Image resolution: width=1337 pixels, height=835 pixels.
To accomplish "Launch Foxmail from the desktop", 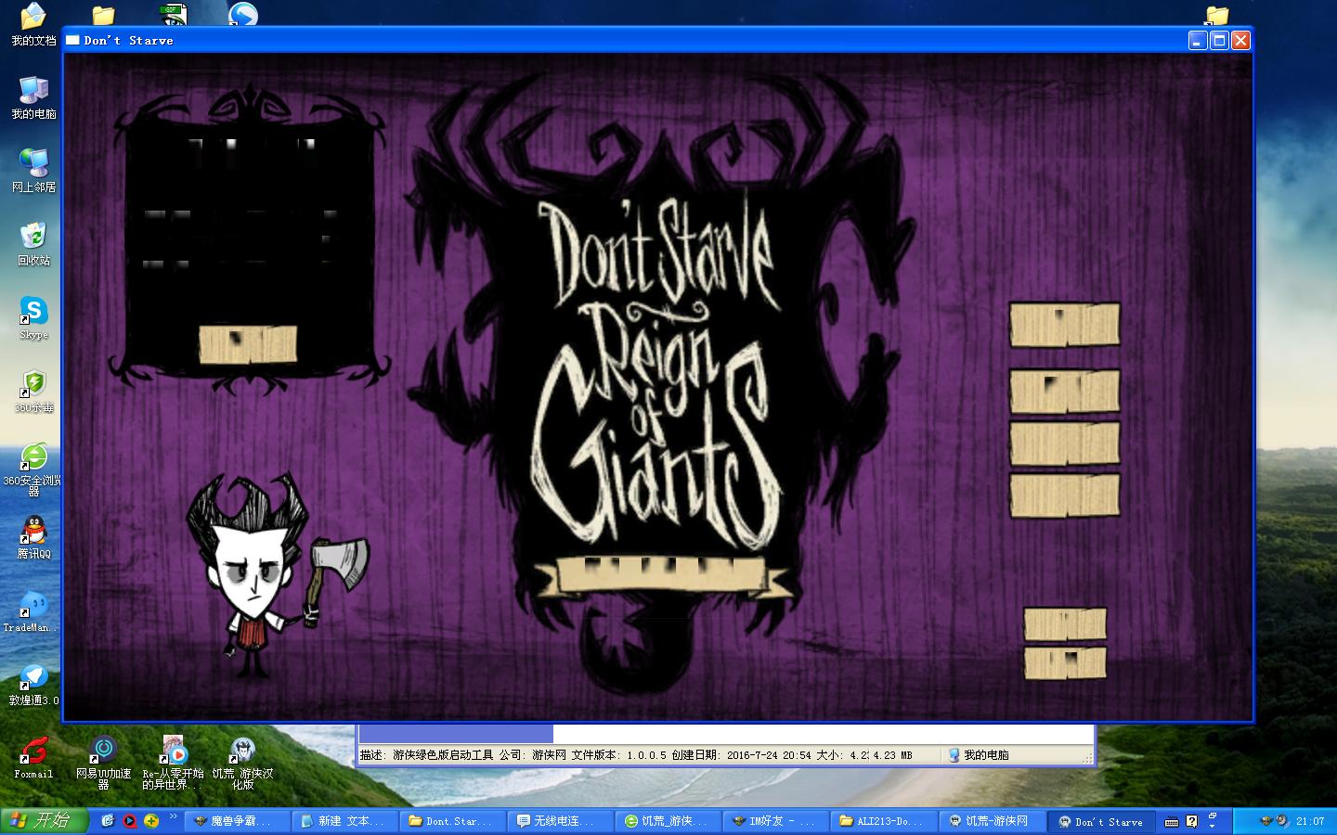I will [x=33, y=758].
